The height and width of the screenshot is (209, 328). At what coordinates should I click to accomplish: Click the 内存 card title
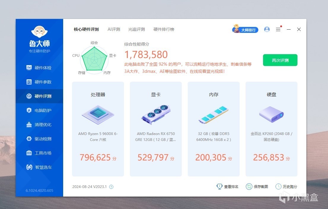click(x=214, y=94)
